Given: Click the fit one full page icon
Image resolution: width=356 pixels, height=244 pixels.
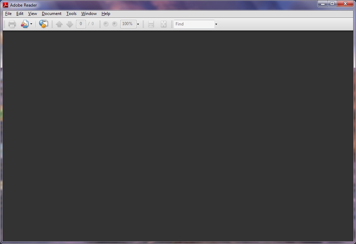Looking at the screenshot, I should [163, 24].
